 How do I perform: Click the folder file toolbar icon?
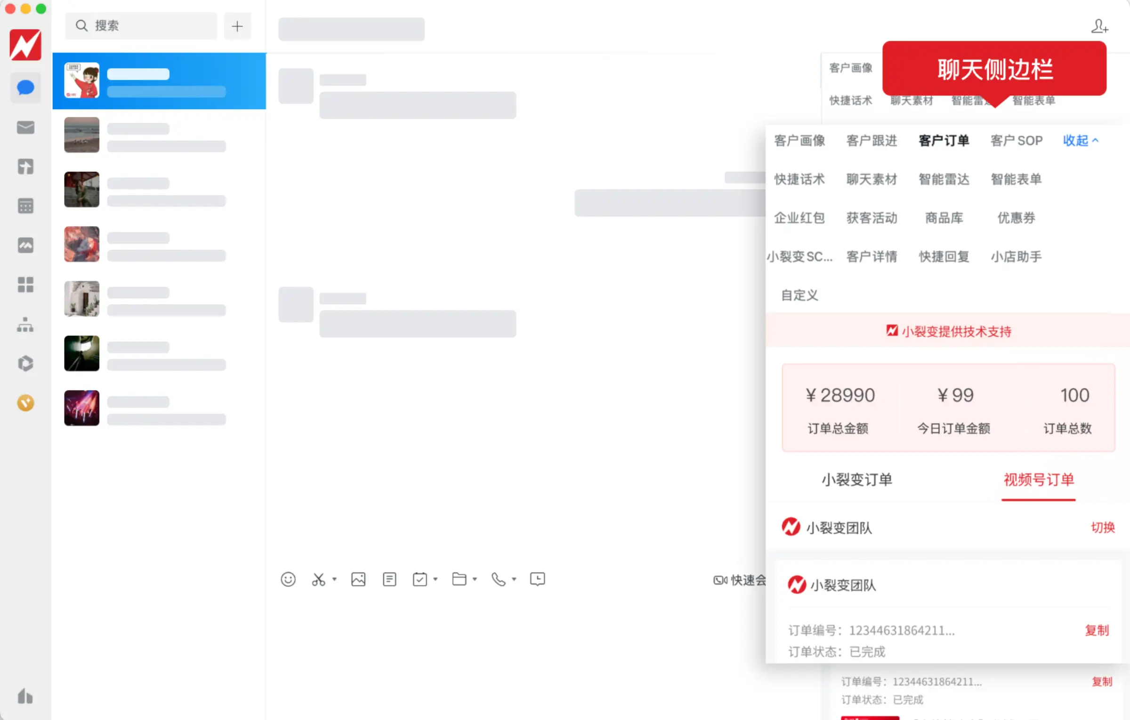point(459,579)
